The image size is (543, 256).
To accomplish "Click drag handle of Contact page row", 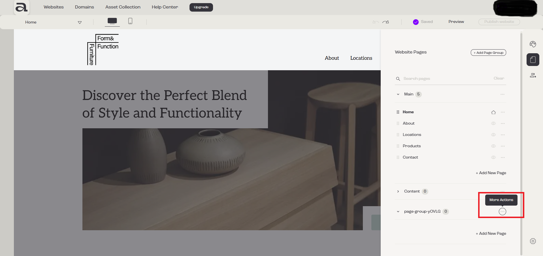I will coord(398,157).
